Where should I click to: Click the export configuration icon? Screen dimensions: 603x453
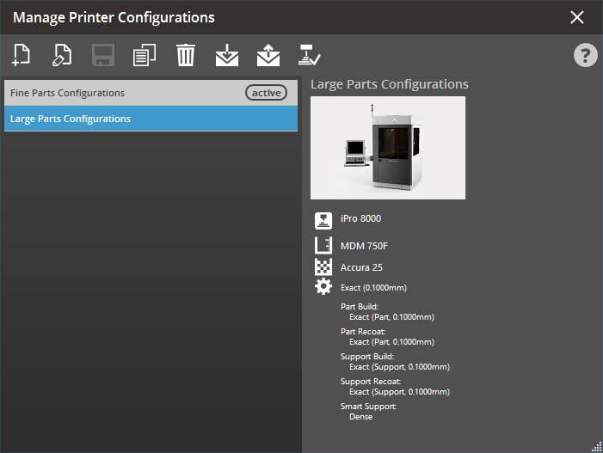[268, 56]
